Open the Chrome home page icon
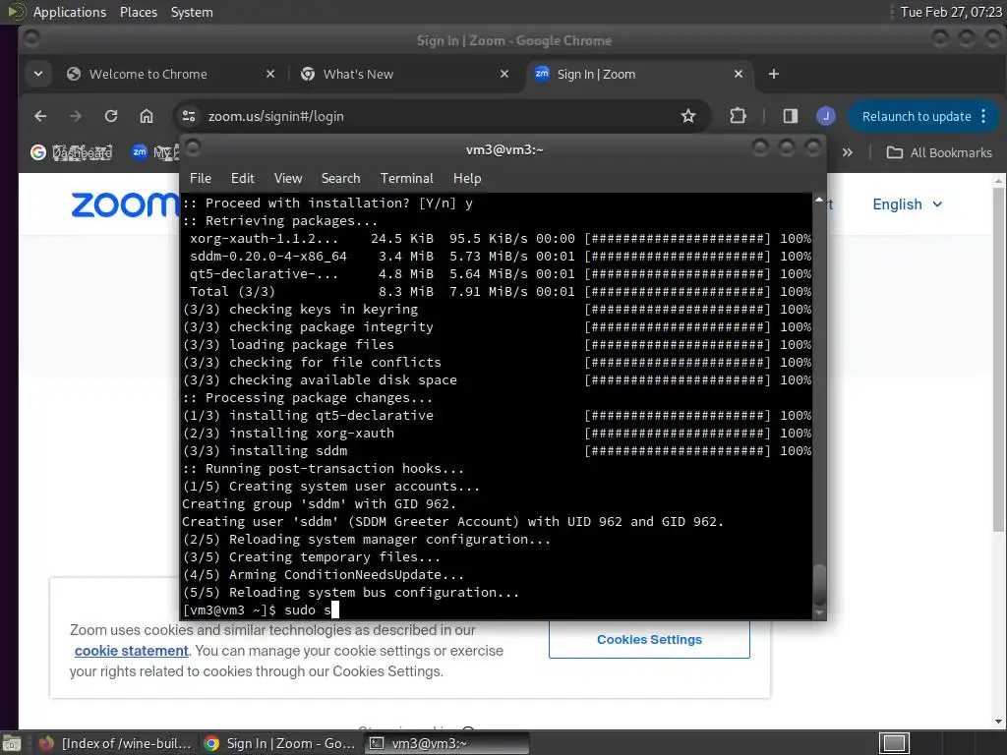 pos(147,116)
